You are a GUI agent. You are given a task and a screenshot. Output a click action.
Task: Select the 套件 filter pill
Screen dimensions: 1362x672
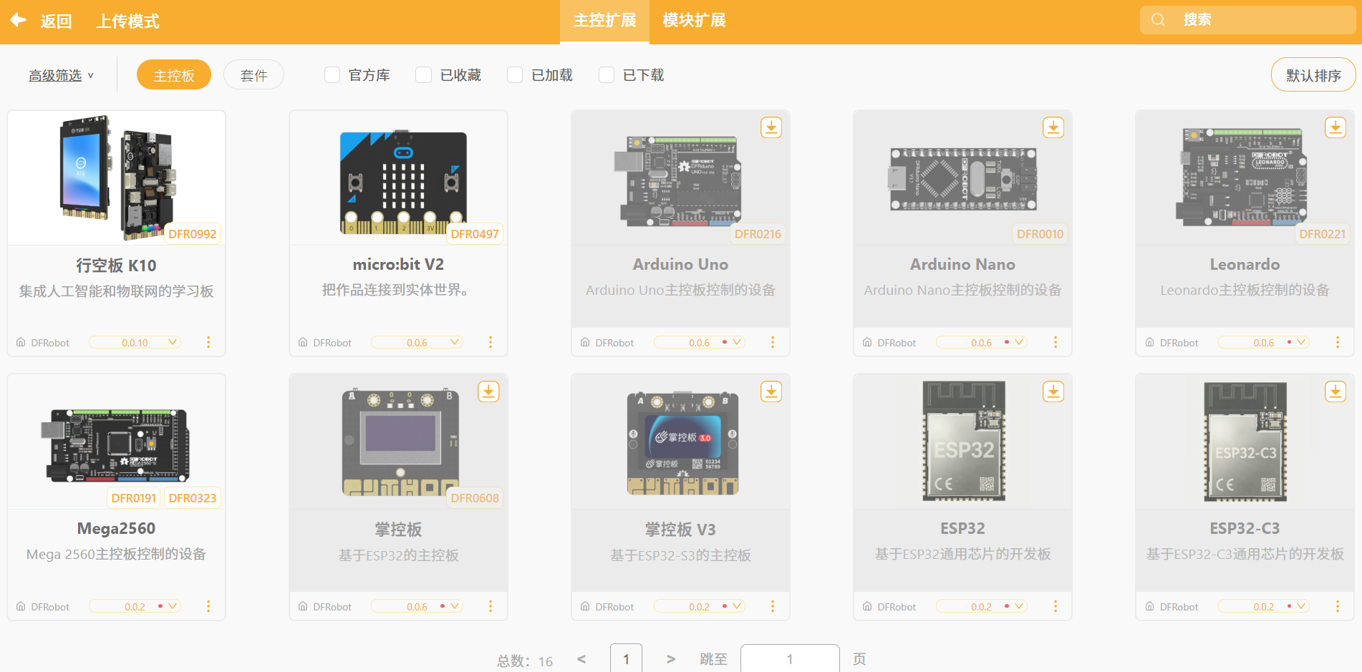(254, 74)
